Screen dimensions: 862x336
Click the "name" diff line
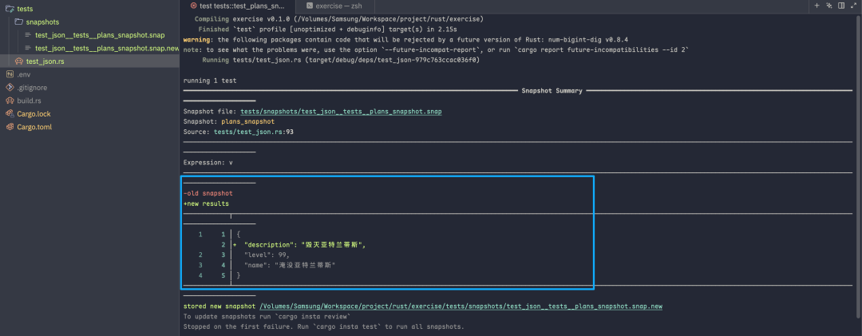click(290, 266)
